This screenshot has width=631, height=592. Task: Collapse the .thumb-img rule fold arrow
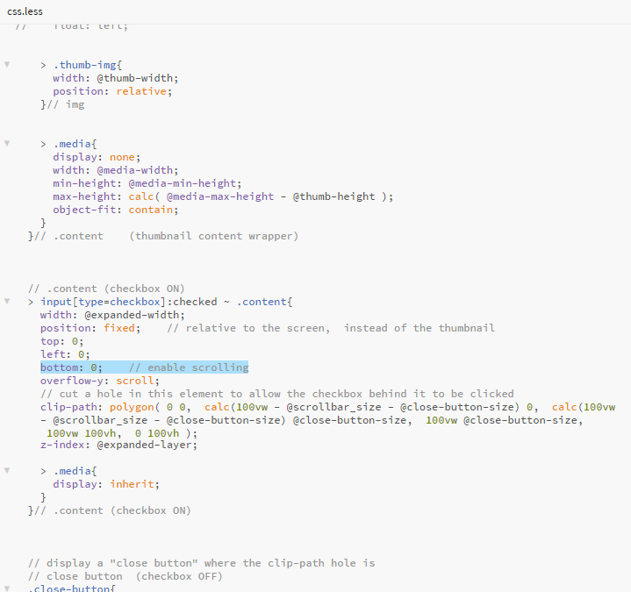(x=7, y=65)
